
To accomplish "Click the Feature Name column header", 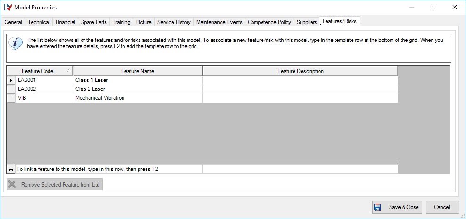I will click(x=137, y=71).
